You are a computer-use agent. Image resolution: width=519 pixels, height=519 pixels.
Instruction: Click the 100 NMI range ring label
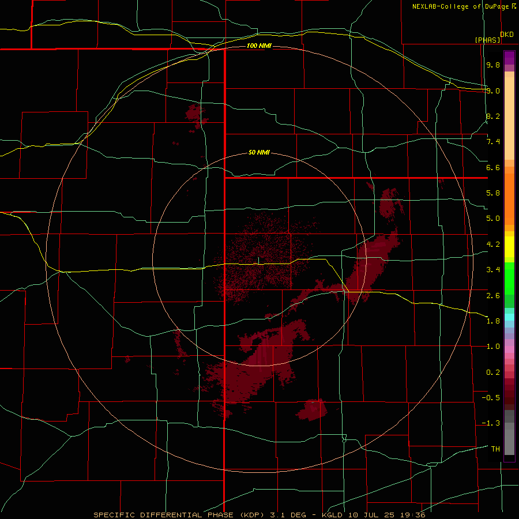tap(259, 46)
